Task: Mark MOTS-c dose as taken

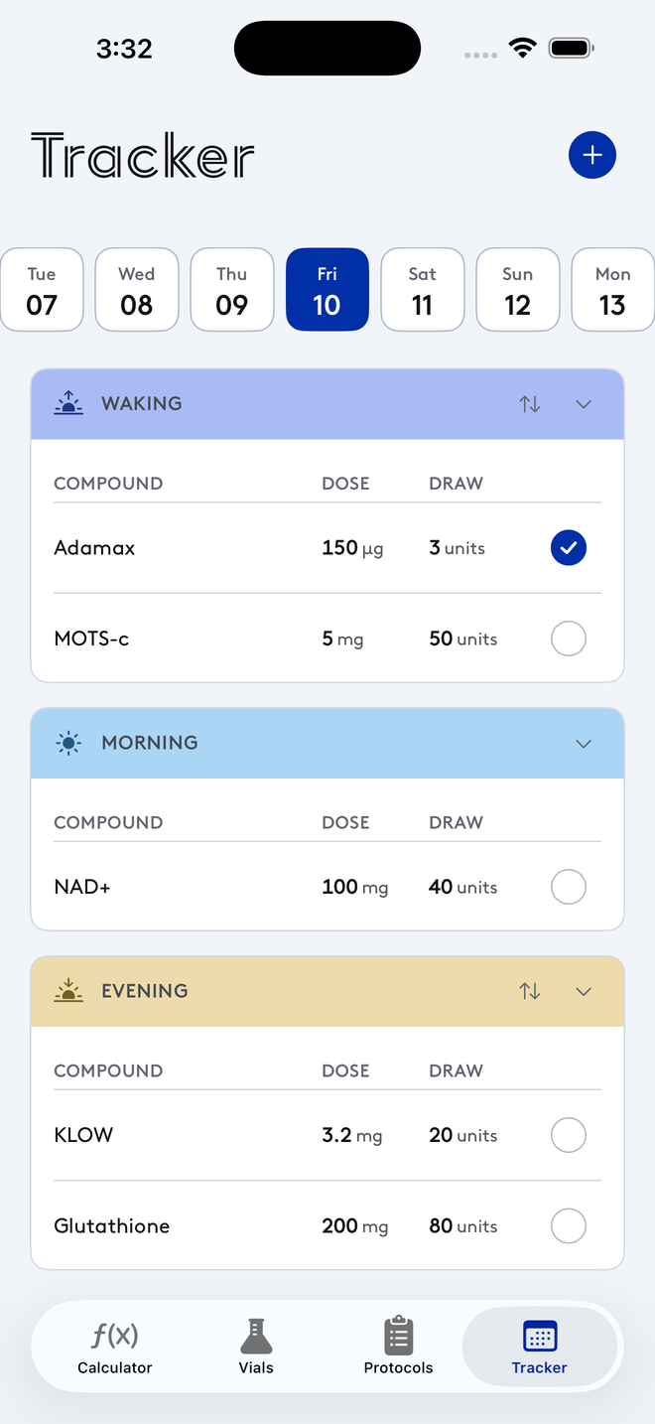Action: click(569, 639)
